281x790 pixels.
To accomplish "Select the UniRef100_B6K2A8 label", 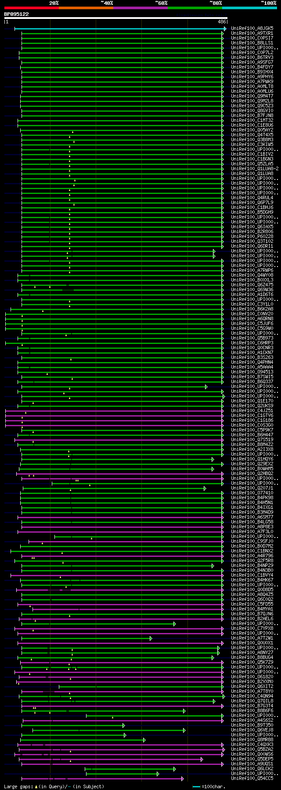I will 252,309.
